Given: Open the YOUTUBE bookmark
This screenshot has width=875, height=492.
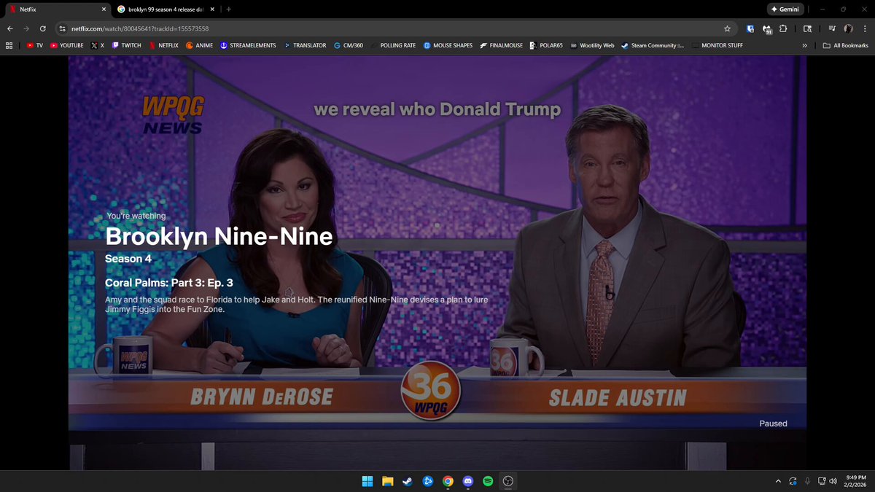Looking at the screenshot, I should [x=66, y=45].
